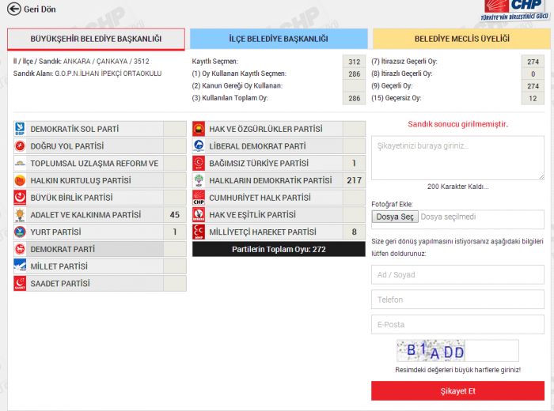Click the ANKARA / ÇANKAYA / 3512 text
Image resolution: width=554 pixels, height=411 pixels.
point(106,62)
